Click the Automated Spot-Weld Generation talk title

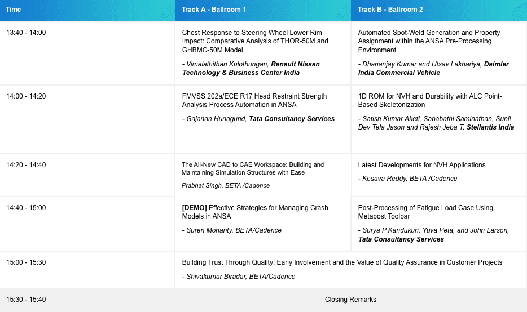[x=429, y=41]
